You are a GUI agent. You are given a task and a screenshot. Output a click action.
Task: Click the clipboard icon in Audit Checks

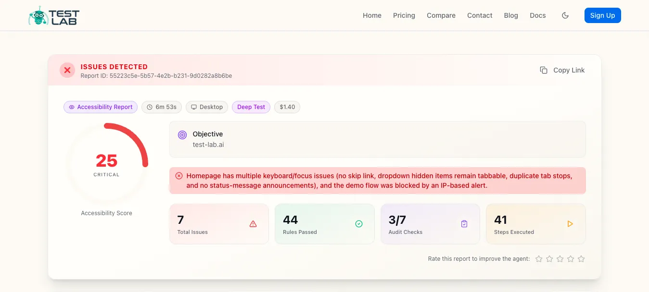[x=464, y=224]
